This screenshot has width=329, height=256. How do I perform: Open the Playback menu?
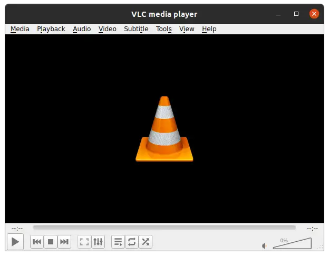pos(51,29)
